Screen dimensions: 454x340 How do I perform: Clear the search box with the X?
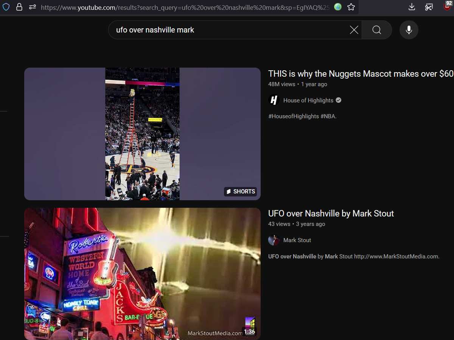354,30
